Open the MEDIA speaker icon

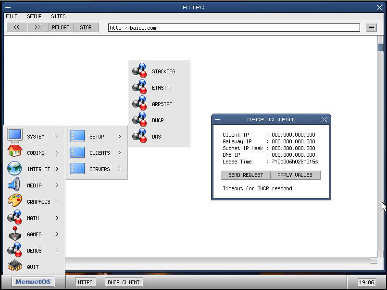click(x=14, y=185)
